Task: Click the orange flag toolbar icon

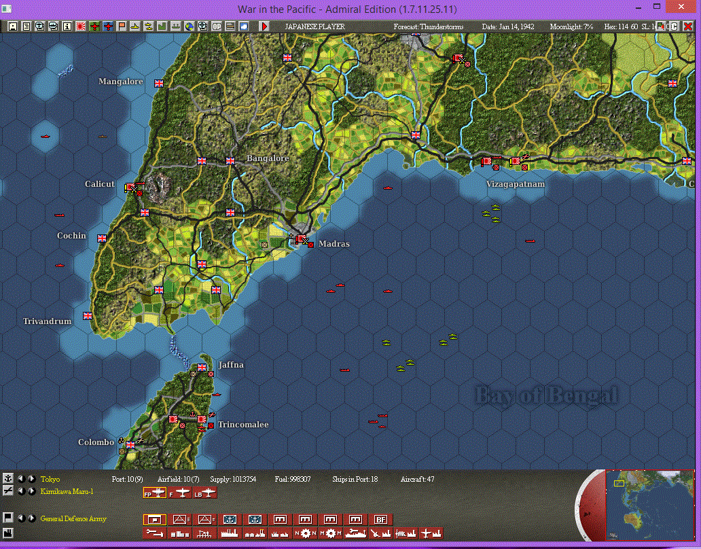Action: 122,26
